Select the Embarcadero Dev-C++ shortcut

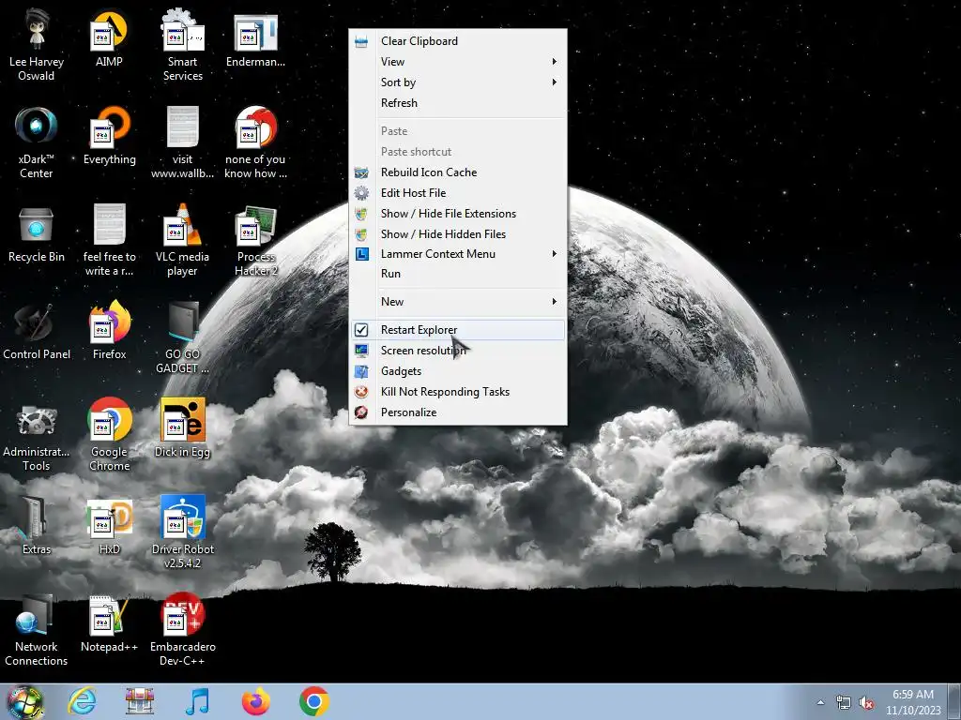(183, 629)
